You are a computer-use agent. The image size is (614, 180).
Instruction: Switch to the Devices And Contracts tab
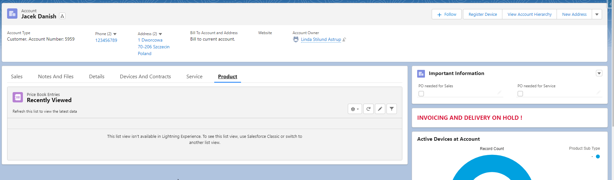(145, 77)
